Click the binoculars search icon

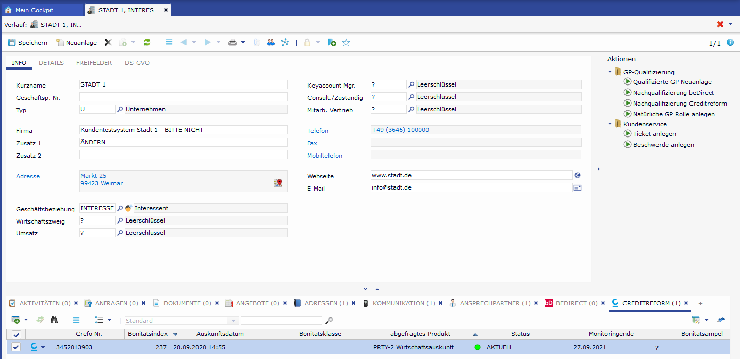pyautogui.click(x=54, y=320)
